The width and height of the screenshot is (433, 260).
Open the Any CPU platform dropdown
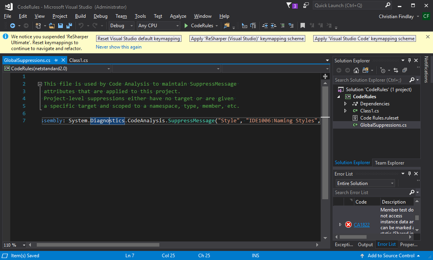[x=159, y=26]
